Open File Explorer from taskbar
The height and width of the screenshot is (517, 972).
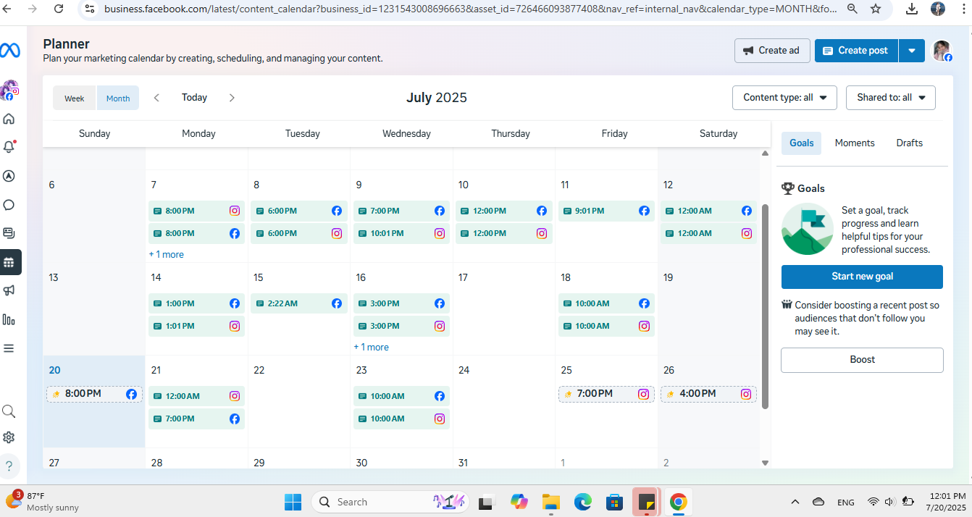pos(552,502)
